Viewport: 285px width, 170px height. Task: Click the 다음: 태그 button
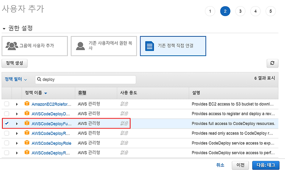coord(266,165)
